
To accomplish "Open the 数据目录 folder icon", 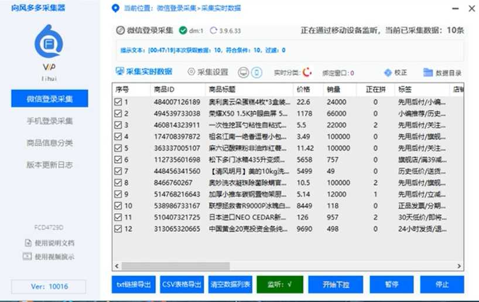I will [428, 73].
